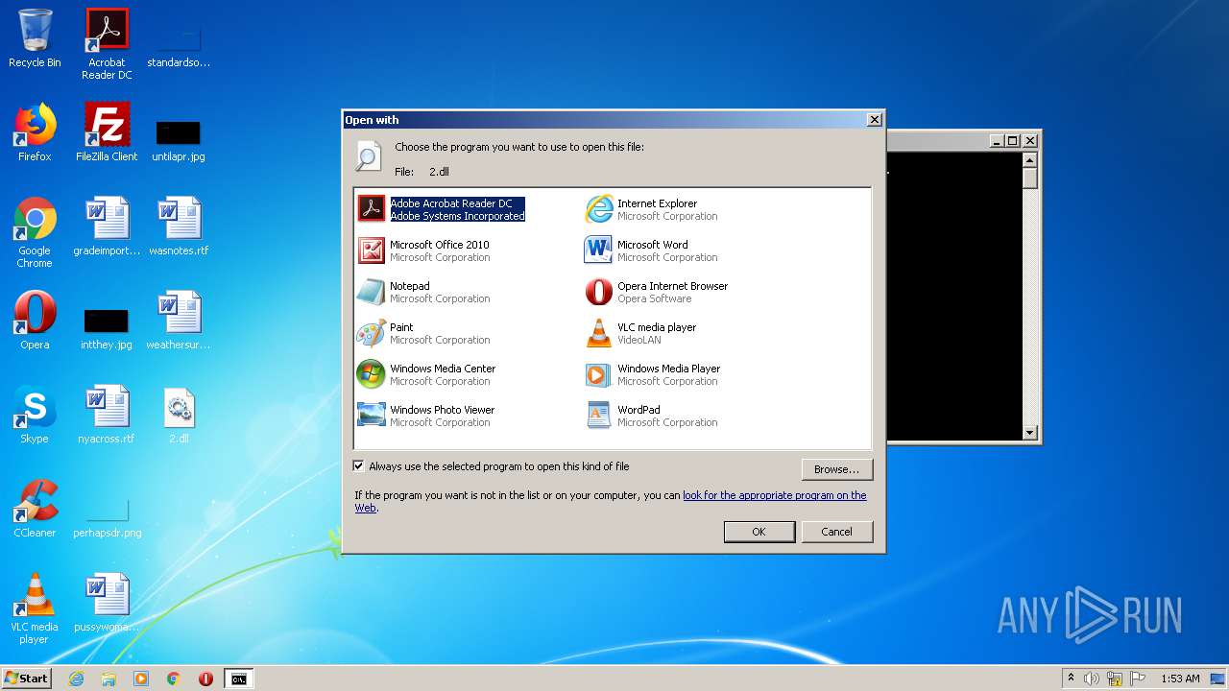
Task: Maximize the console window
Action: [x=1012, y=141]
